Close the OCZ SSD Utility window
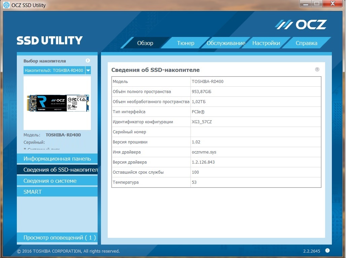 (333, 4)
